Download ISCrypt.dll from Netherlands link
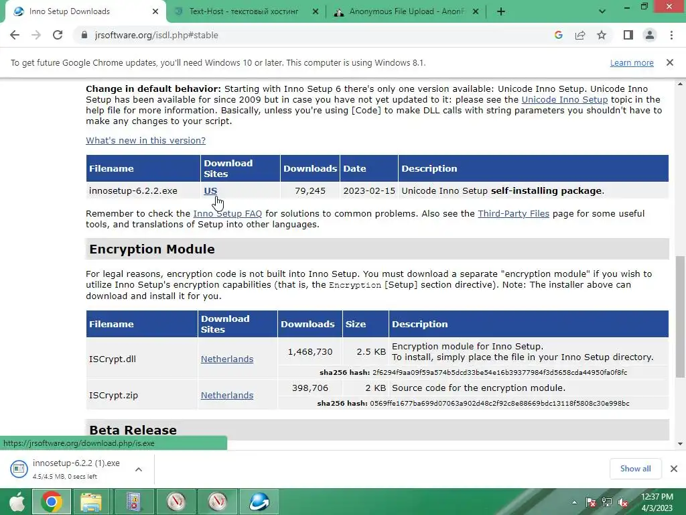 coord(227,359)
